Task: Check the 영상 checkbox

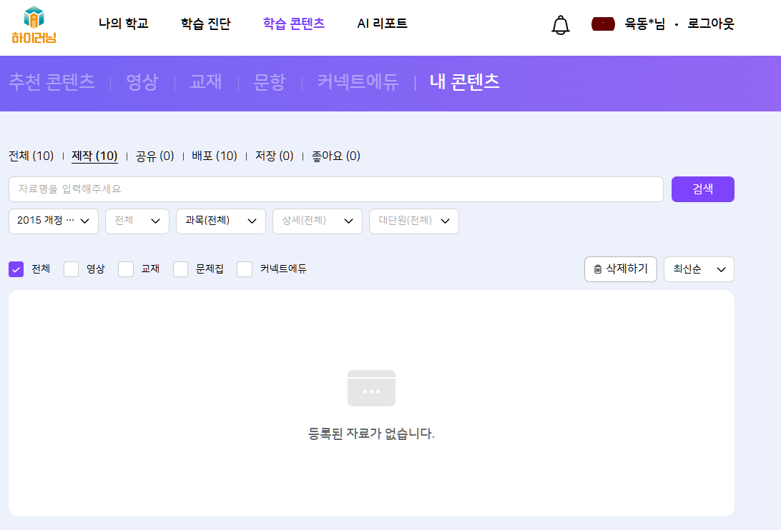Action: [71, 269]
